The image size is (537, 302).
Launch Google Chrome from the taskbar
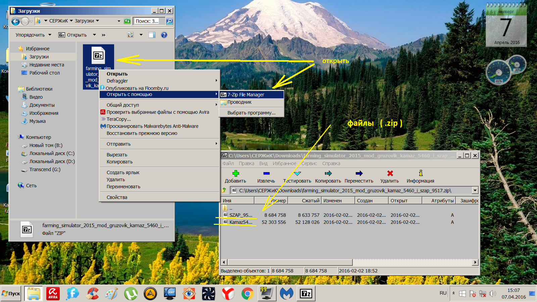tap(247, 294)
